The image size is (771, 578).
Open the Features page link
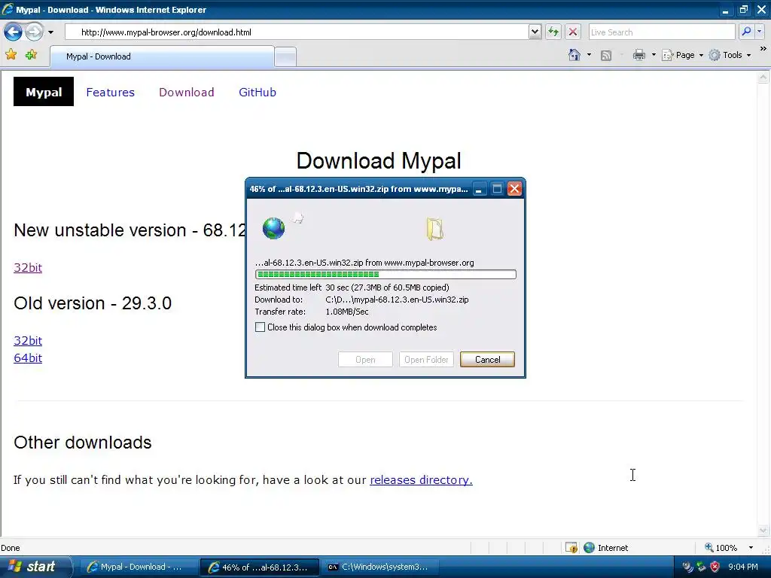[x=110, y=92]
